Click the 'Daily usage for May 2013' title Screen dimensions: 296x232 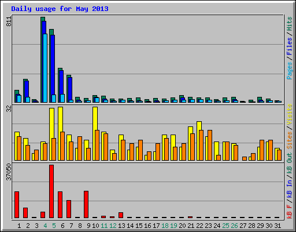pyautogui.click(x=60, y=9)
